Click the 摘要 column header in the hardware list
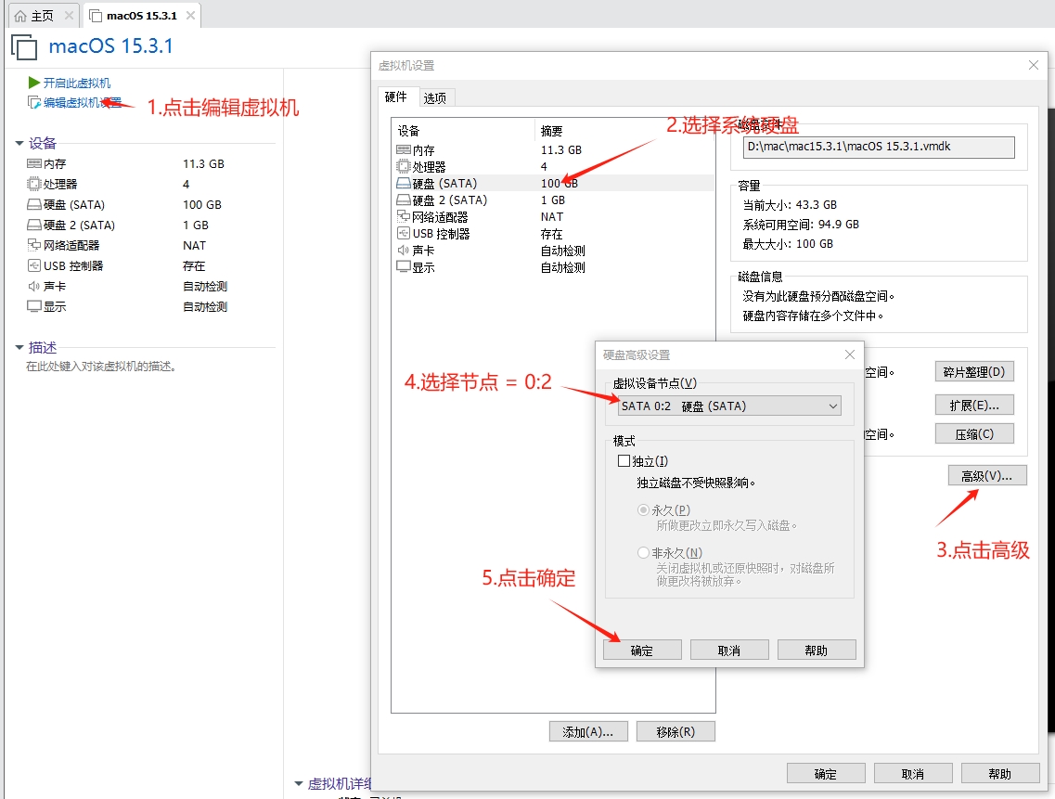 tap(552, 131)
